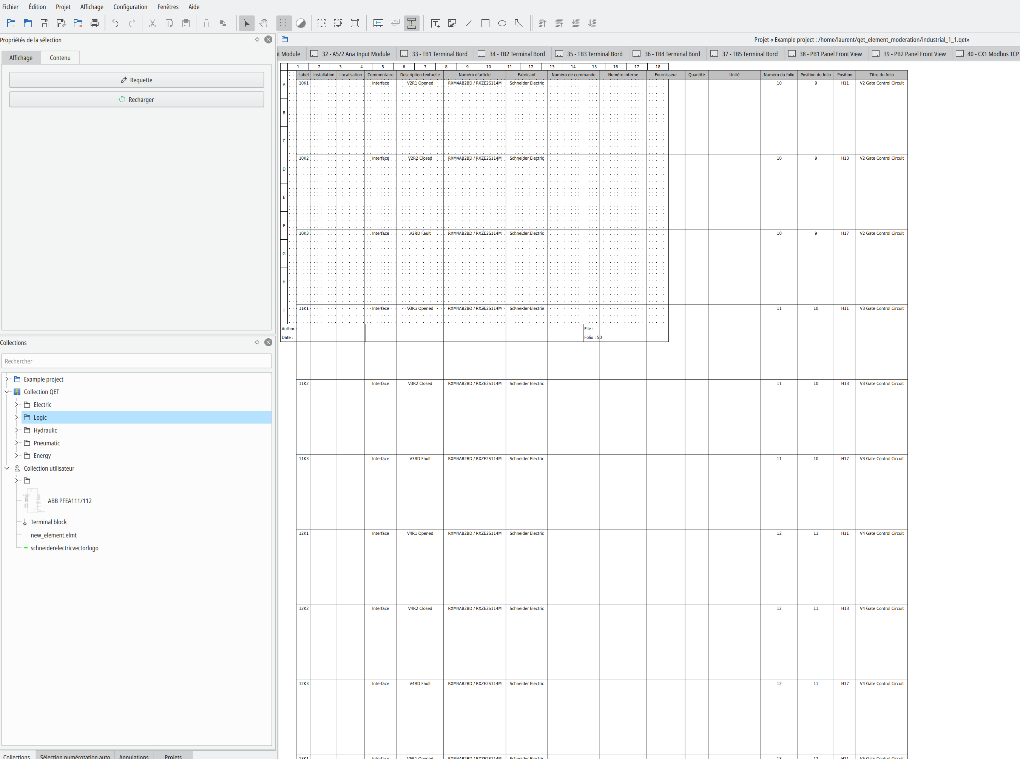Click the New project toolbar icon
The image size is (1020, 759).
11,23
